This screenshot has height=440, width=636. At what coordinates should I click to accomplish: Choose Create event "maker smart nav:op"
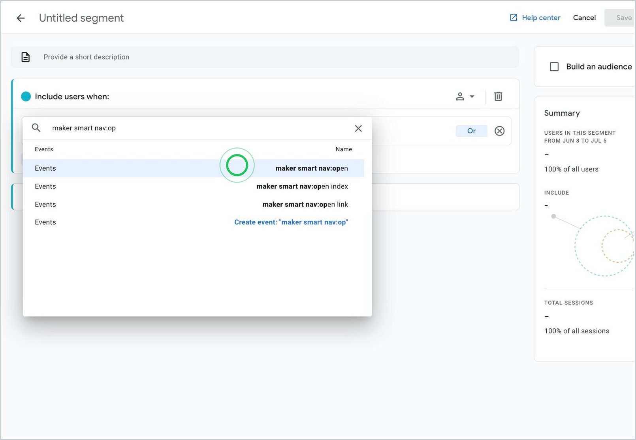(291, 222)
